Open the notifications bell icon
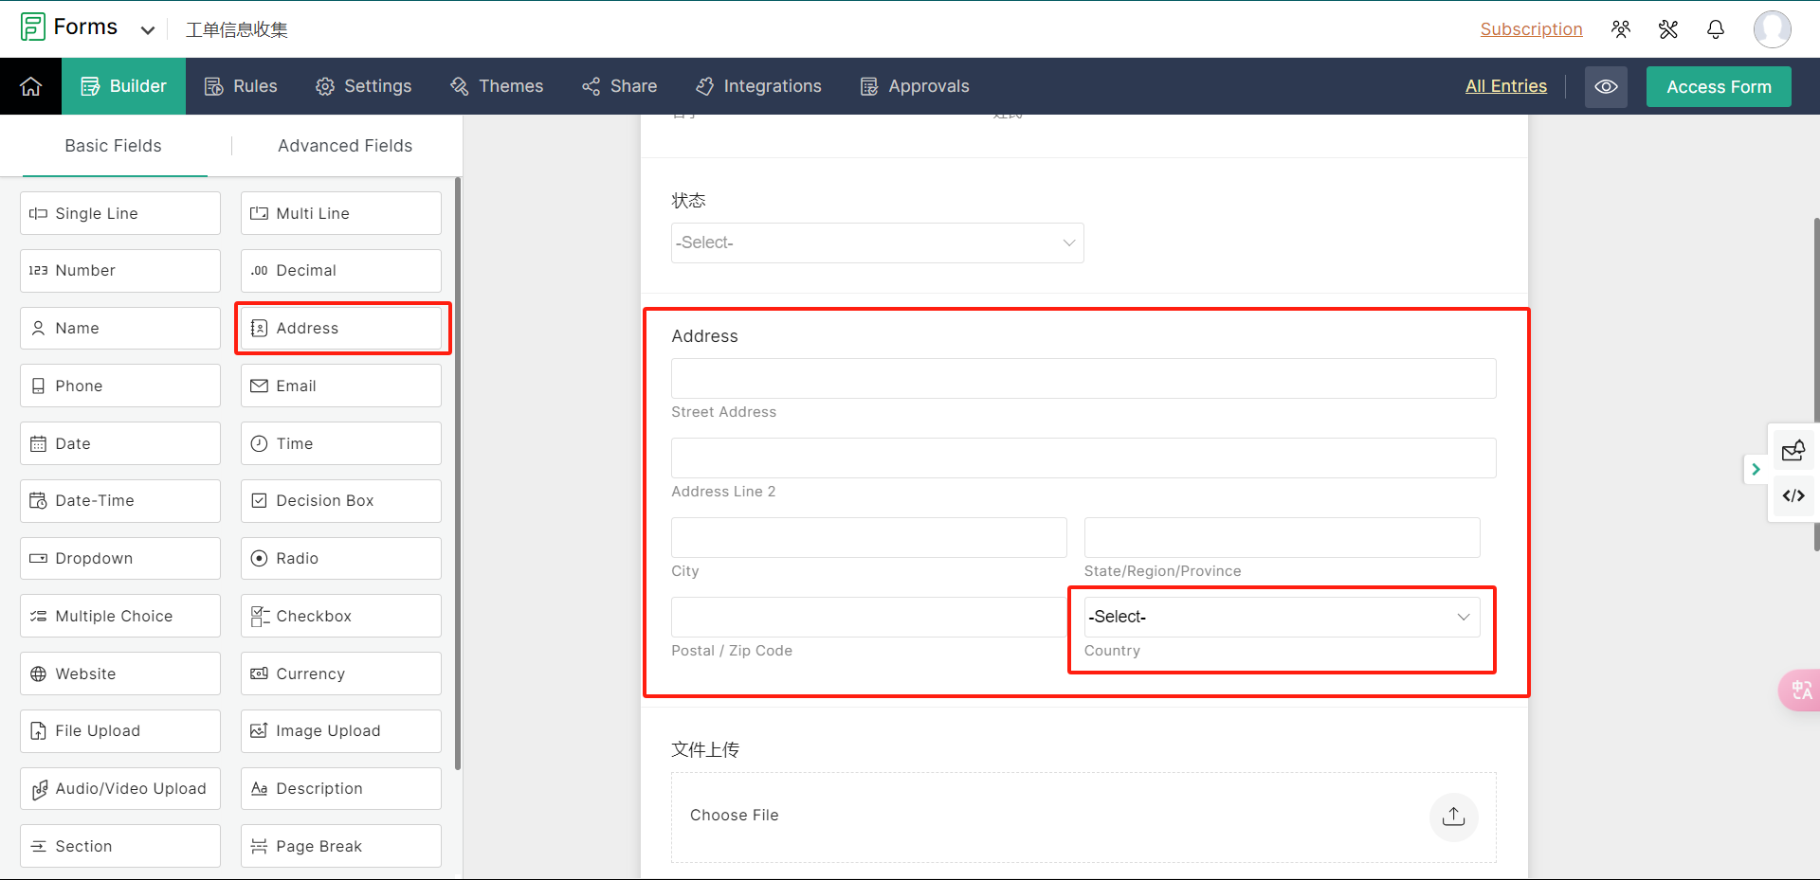1820x880 pixels. coord(1715,29)
